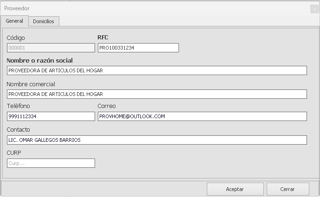320x197 pixels.
Task: Click into the Nombre o razón social field
Action: [x=157, y=70]
